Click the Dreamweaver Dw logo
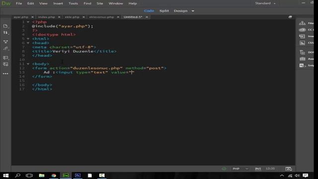Screen dimensions: 318x179 point(6,3)
